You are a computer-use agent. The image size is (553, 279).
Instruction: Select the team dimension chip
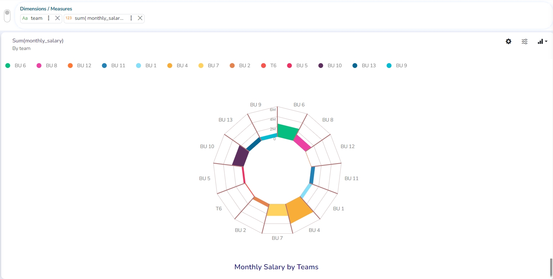click(36, 18)
